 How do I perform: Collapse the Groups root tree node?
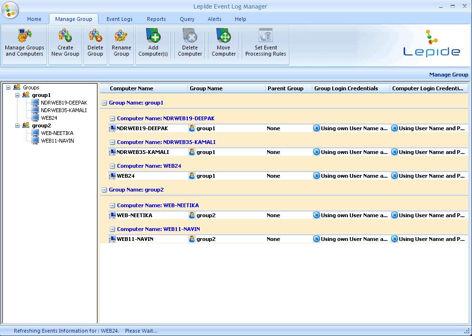tap(9, 87)
